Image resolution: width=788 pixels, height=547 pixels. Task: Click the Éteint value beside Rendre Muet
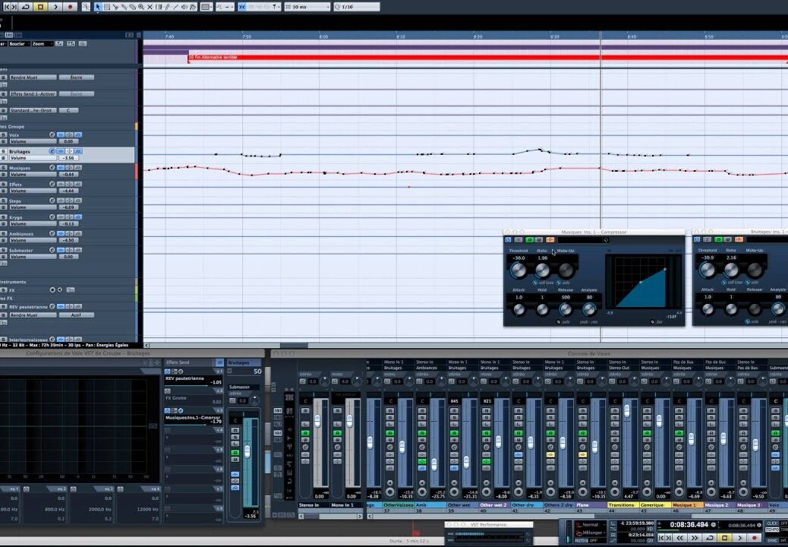click(77, 77)
